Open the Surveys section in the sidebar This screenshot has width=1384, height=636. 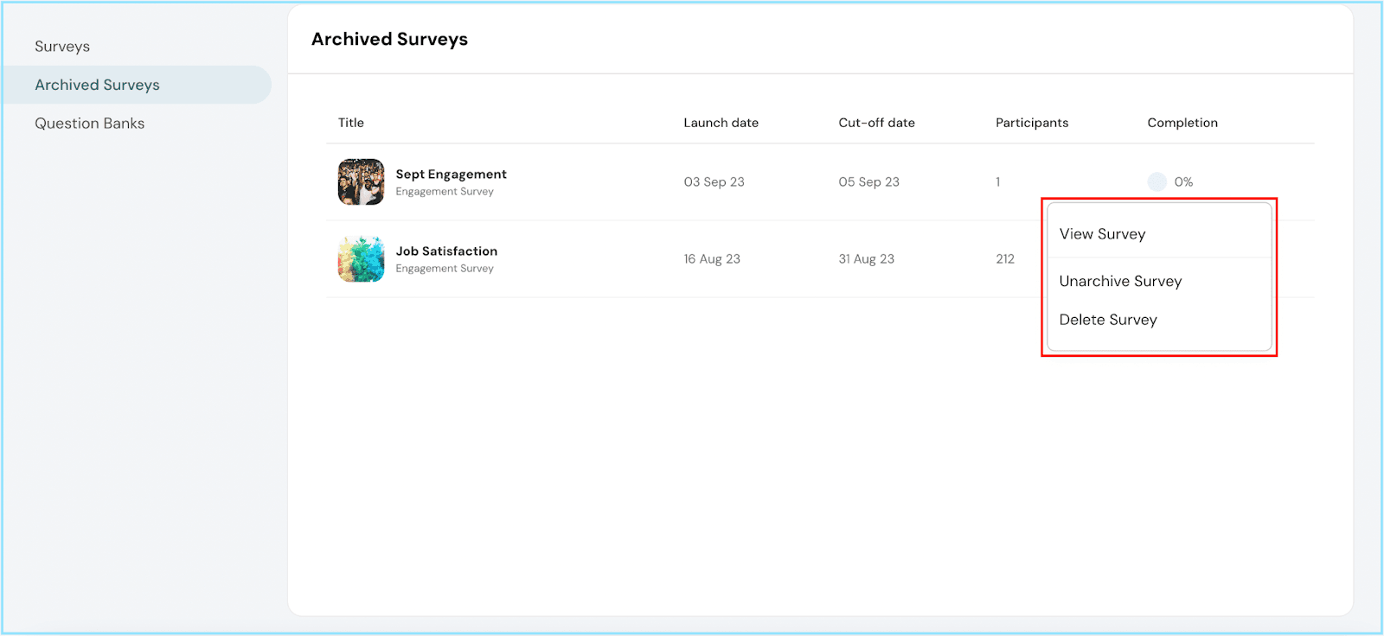coord(62,47)
